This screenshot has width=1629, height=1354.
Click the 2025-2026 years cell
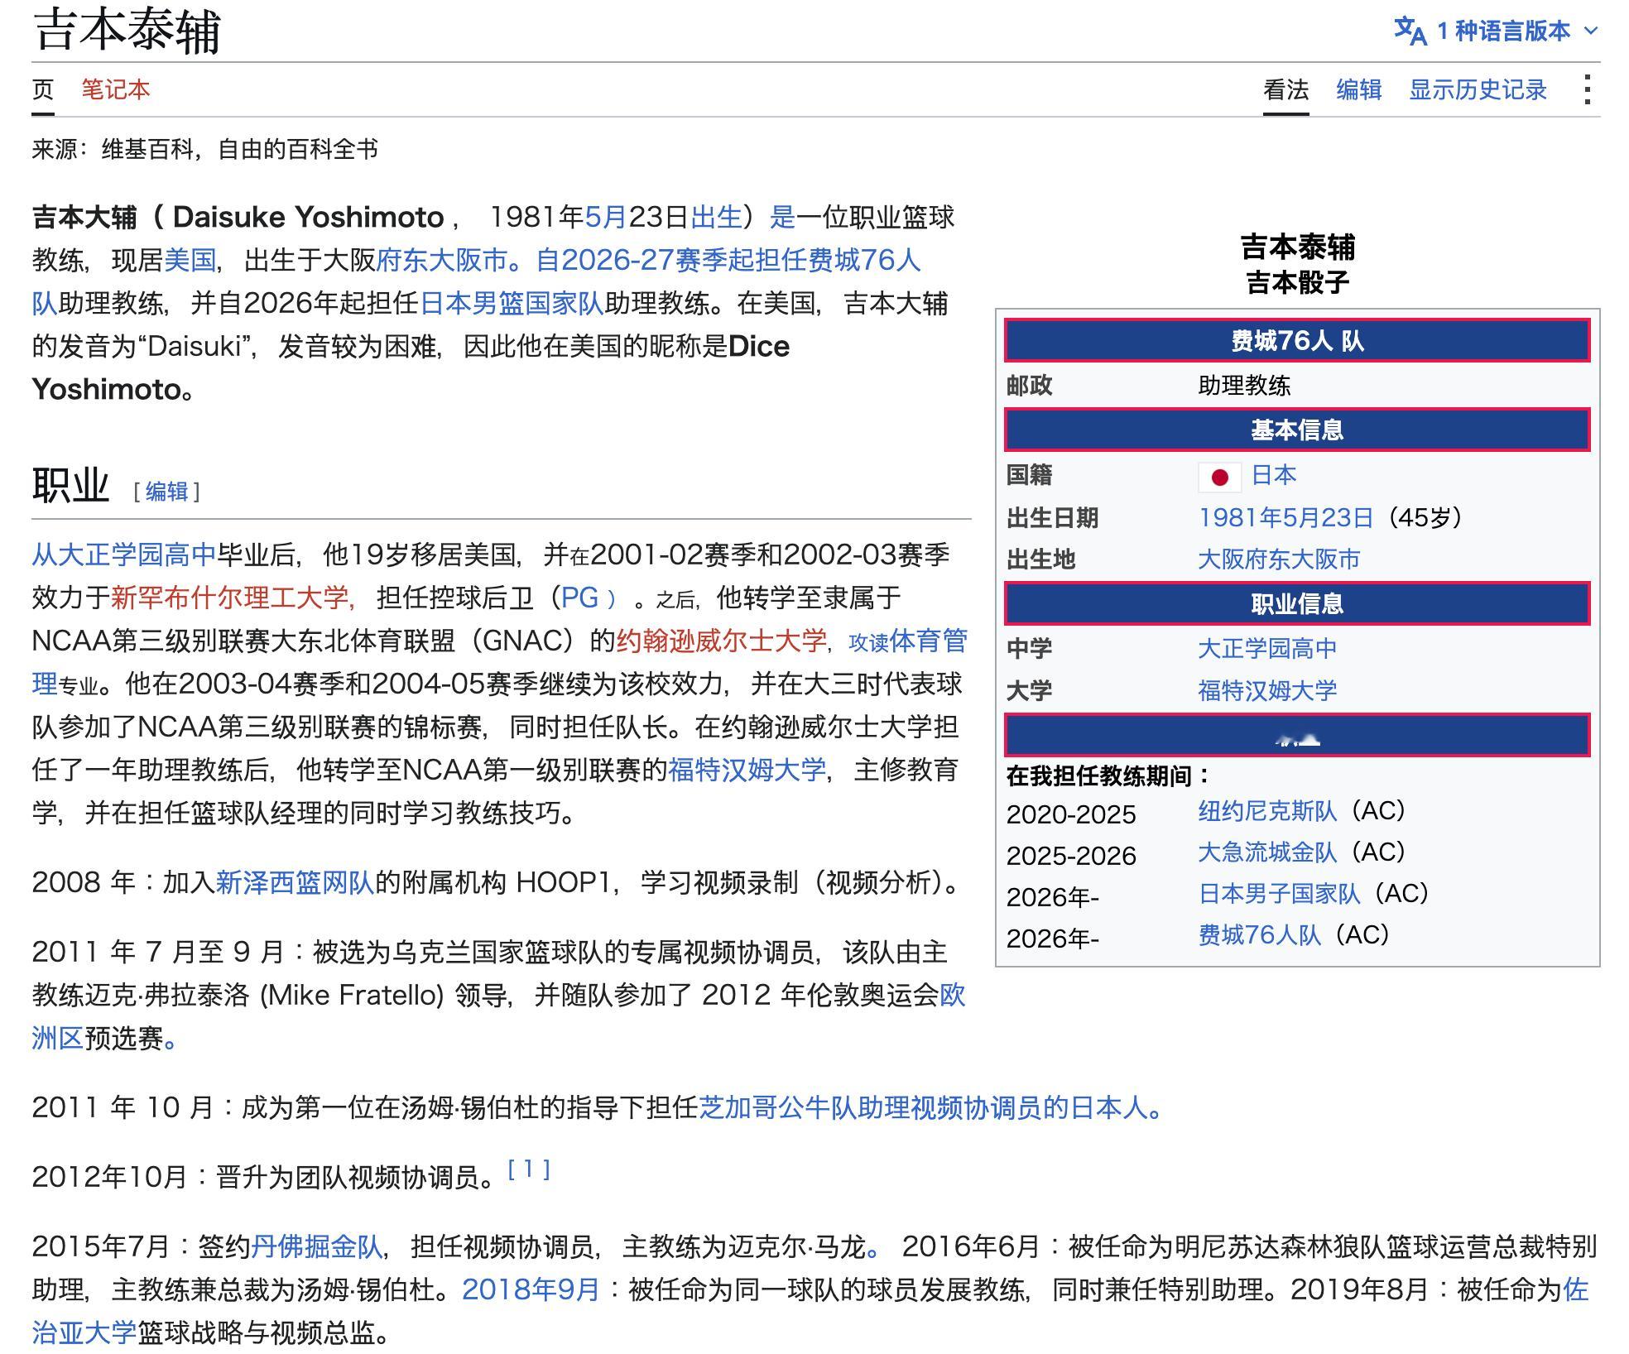click(1071, 856)
